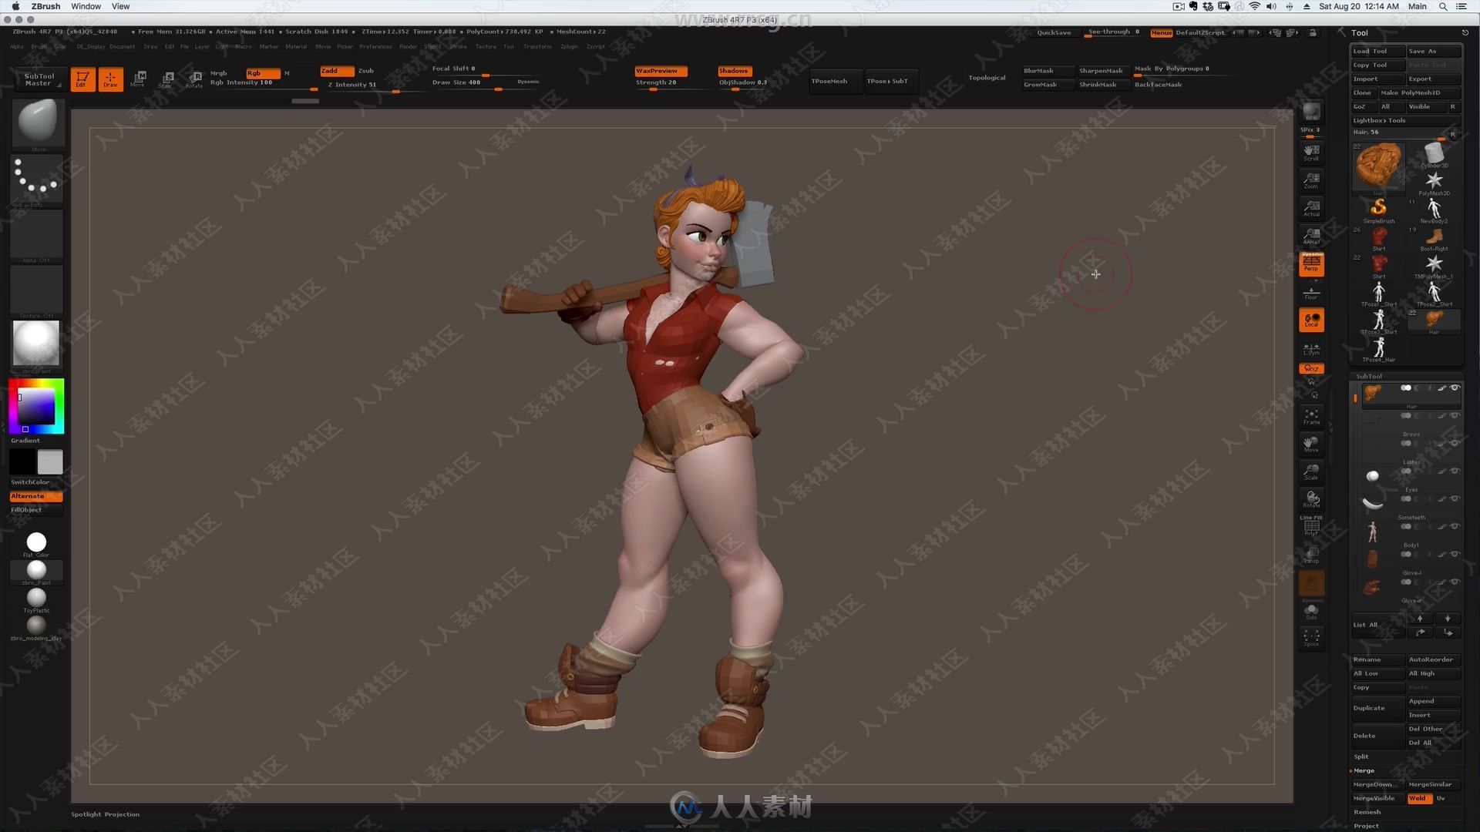Open the Render menu

[408, 46]
